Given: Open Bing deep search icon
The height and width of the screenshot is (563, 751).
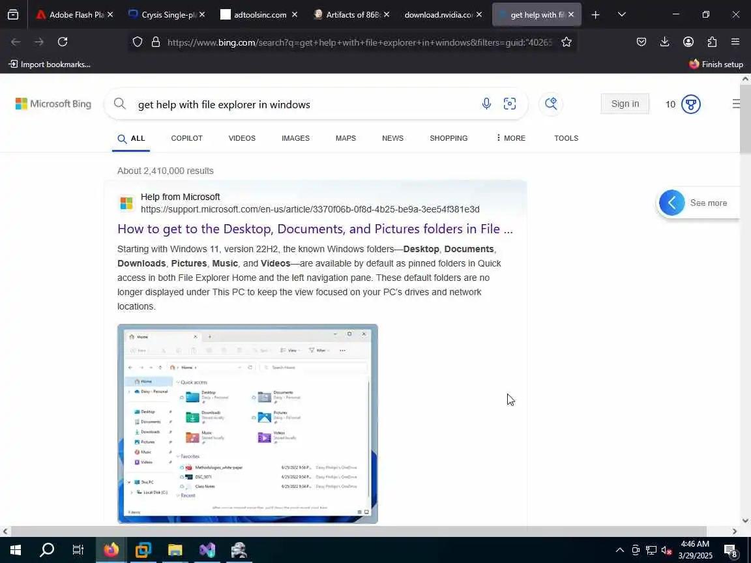Looking at the screenshot, I should 551,104.
